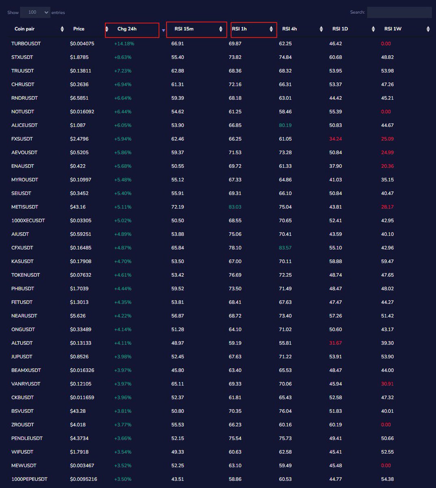Select the BSVUSDT coin pair
Screen dimensions: 436x488
pyautogui.click(x=22, y=411)
